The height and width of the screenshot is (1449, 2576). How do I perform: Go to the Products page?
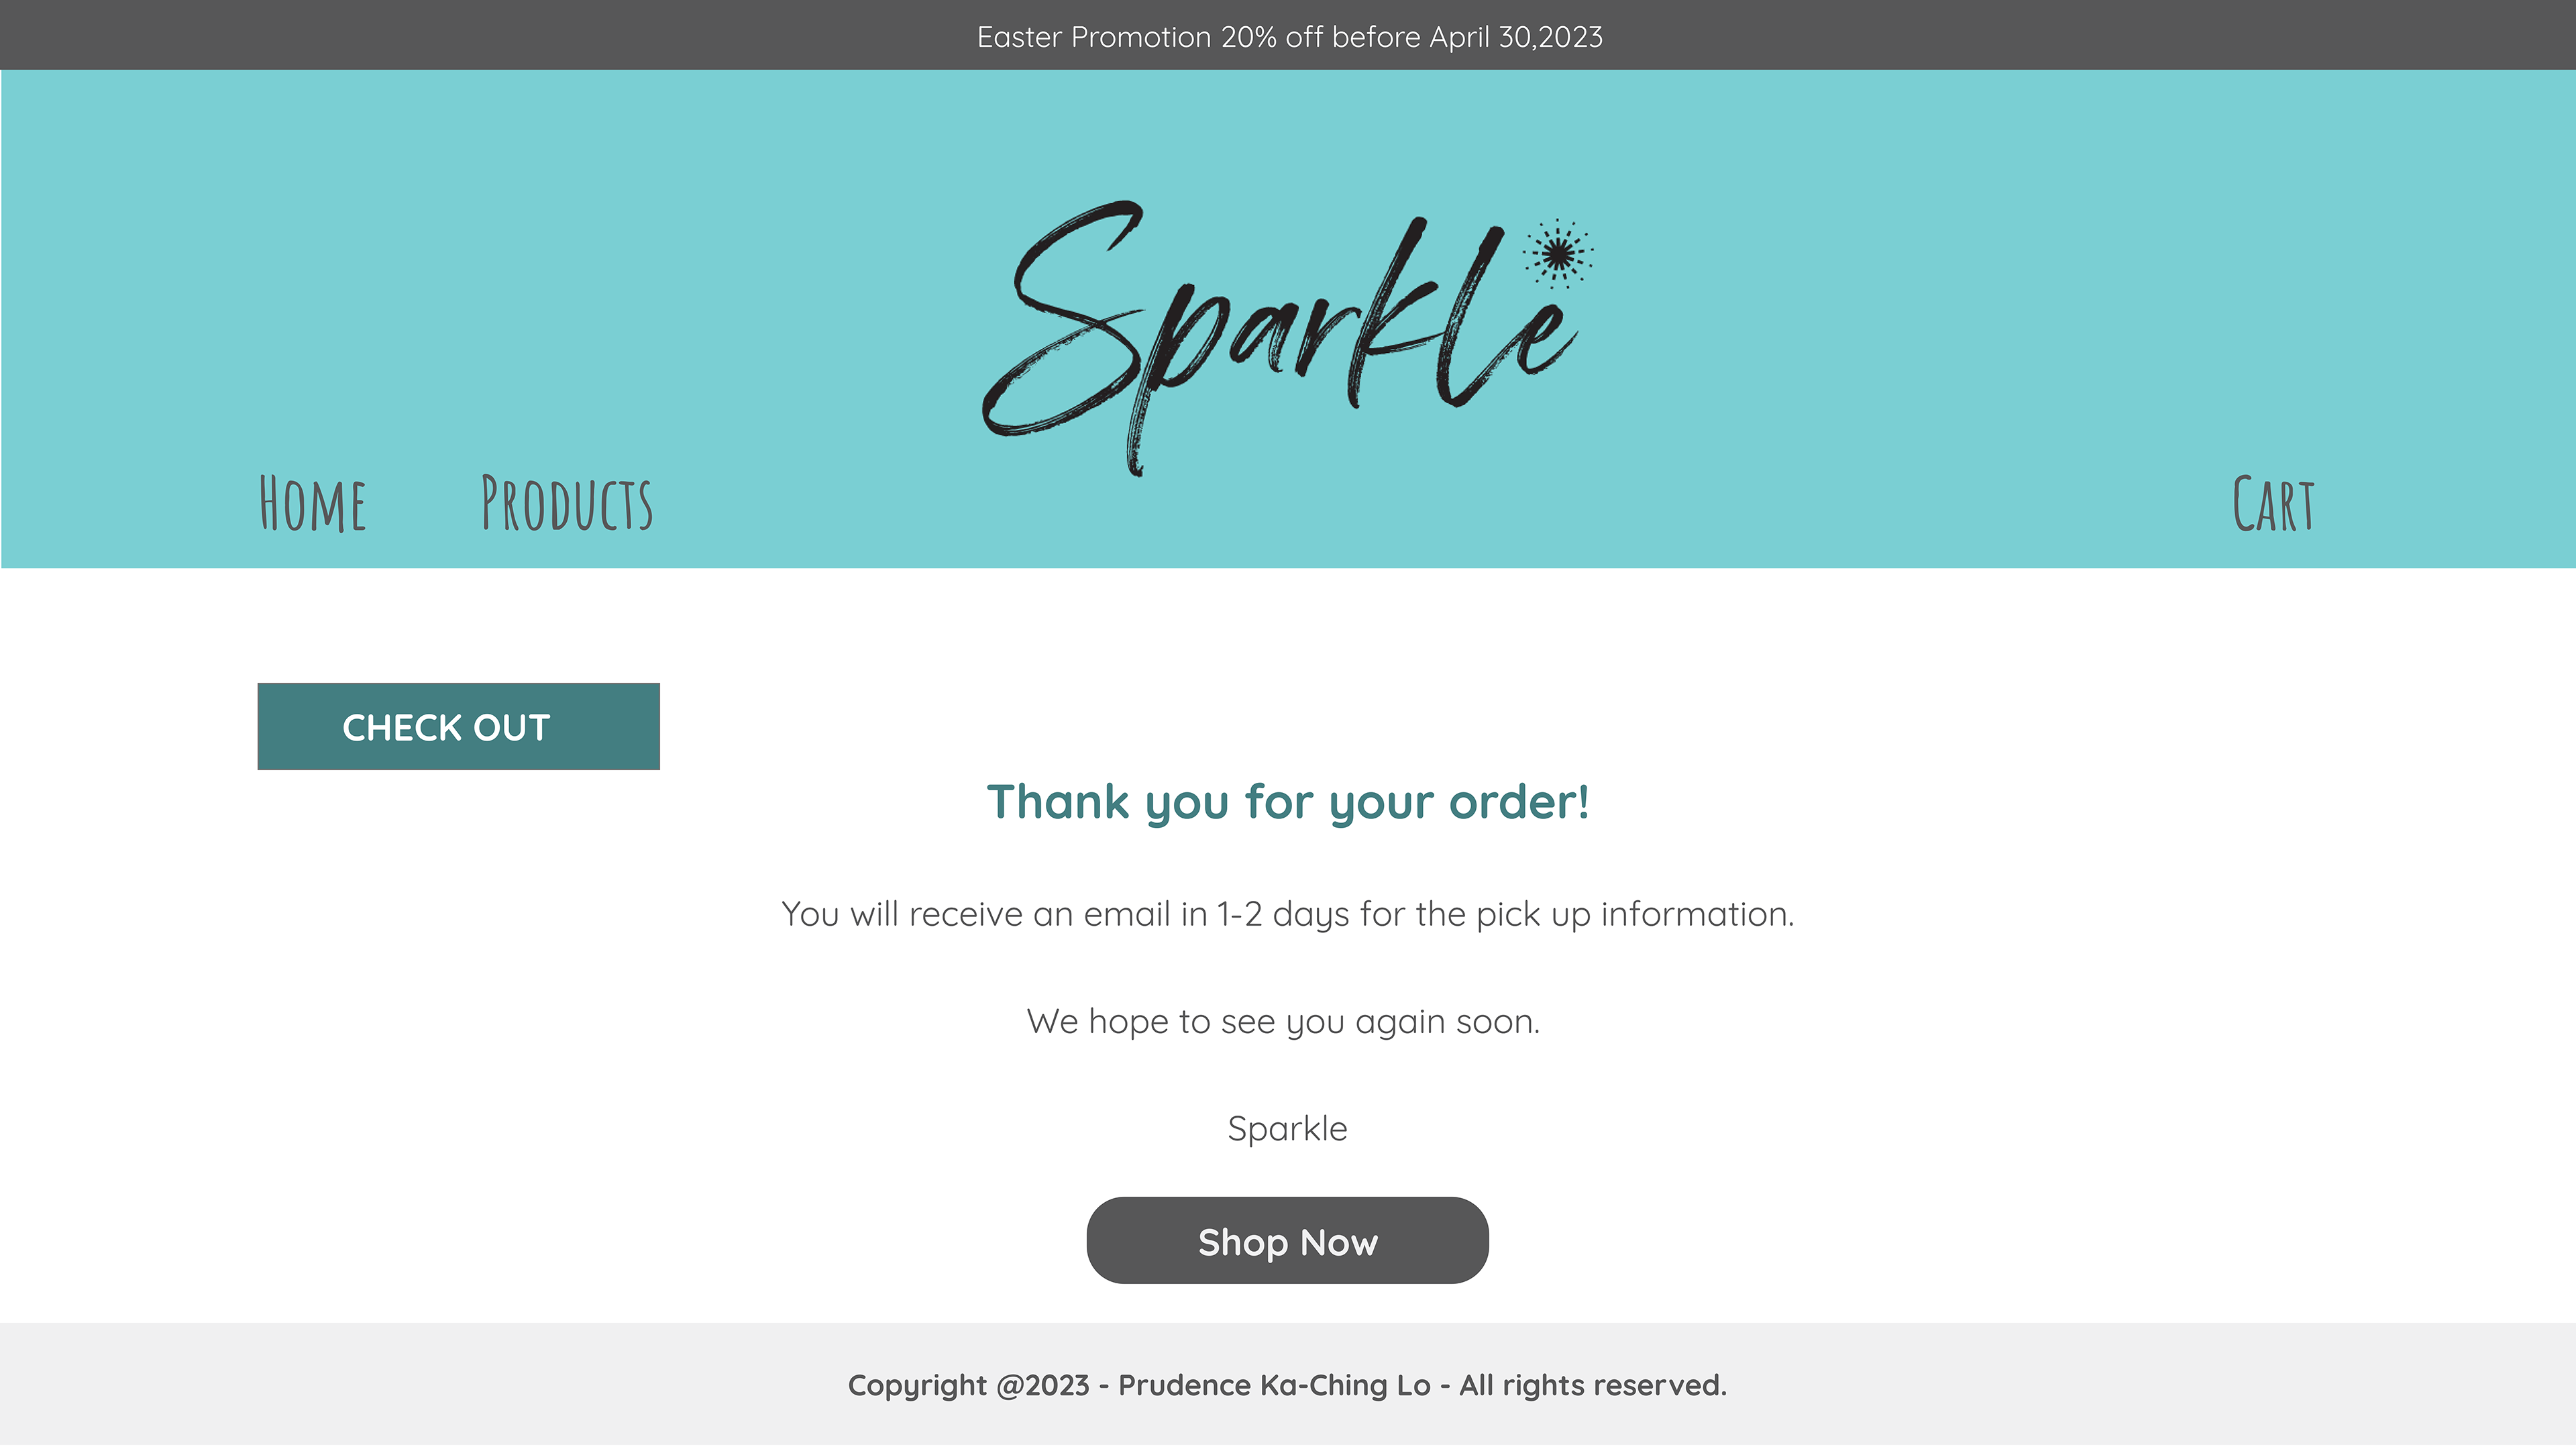tap(567, 503)
